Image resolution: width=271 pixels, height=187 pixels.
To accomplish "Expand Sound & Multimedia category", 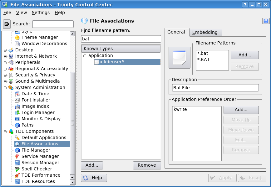I will [5, 81].
